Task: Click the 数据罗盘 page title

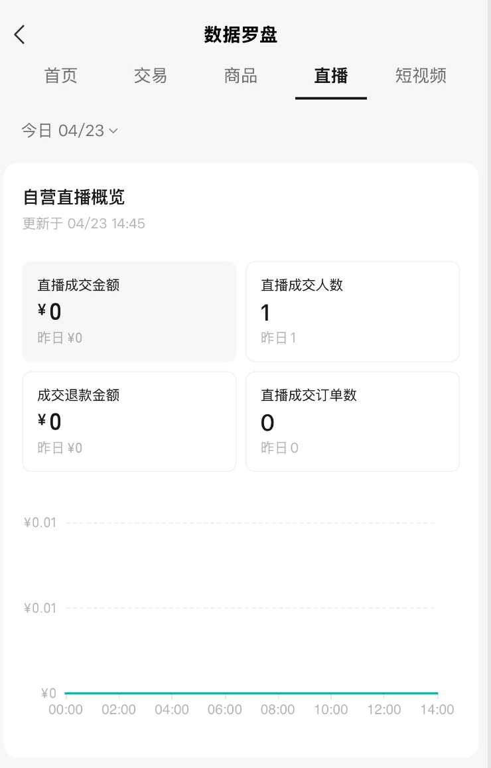Action: point(241,35)
